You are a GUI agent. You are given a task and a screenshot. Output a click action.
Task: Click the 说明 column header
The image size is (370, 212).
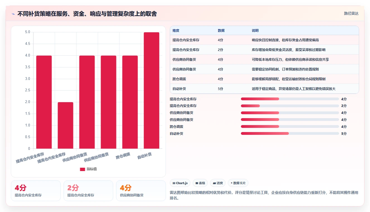pyautogui.click(x=255, y=31)
